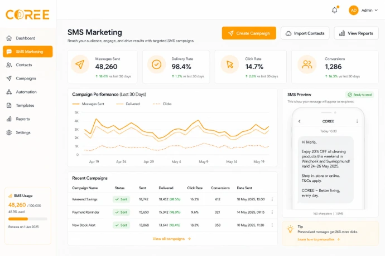Click View Reports button
Viewport: 385px width, 256px height.
coord(357,33)
